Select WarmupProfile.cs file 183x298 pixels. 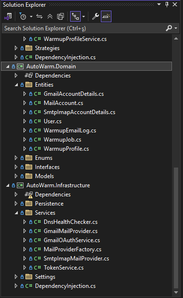66,149
